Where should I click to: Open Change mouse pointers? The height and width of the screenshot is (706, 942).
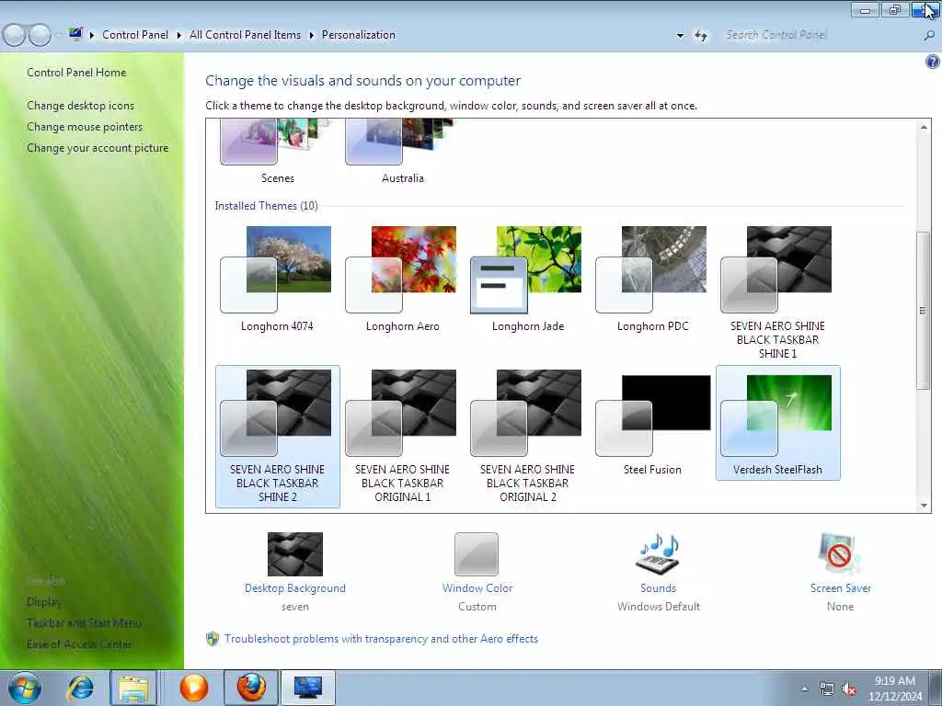[x=85, y=127]
